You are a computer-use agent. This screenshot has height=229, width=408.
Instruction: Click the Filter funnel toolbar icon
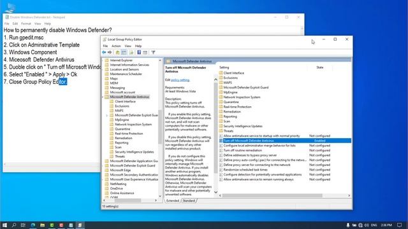pos(153,52)
